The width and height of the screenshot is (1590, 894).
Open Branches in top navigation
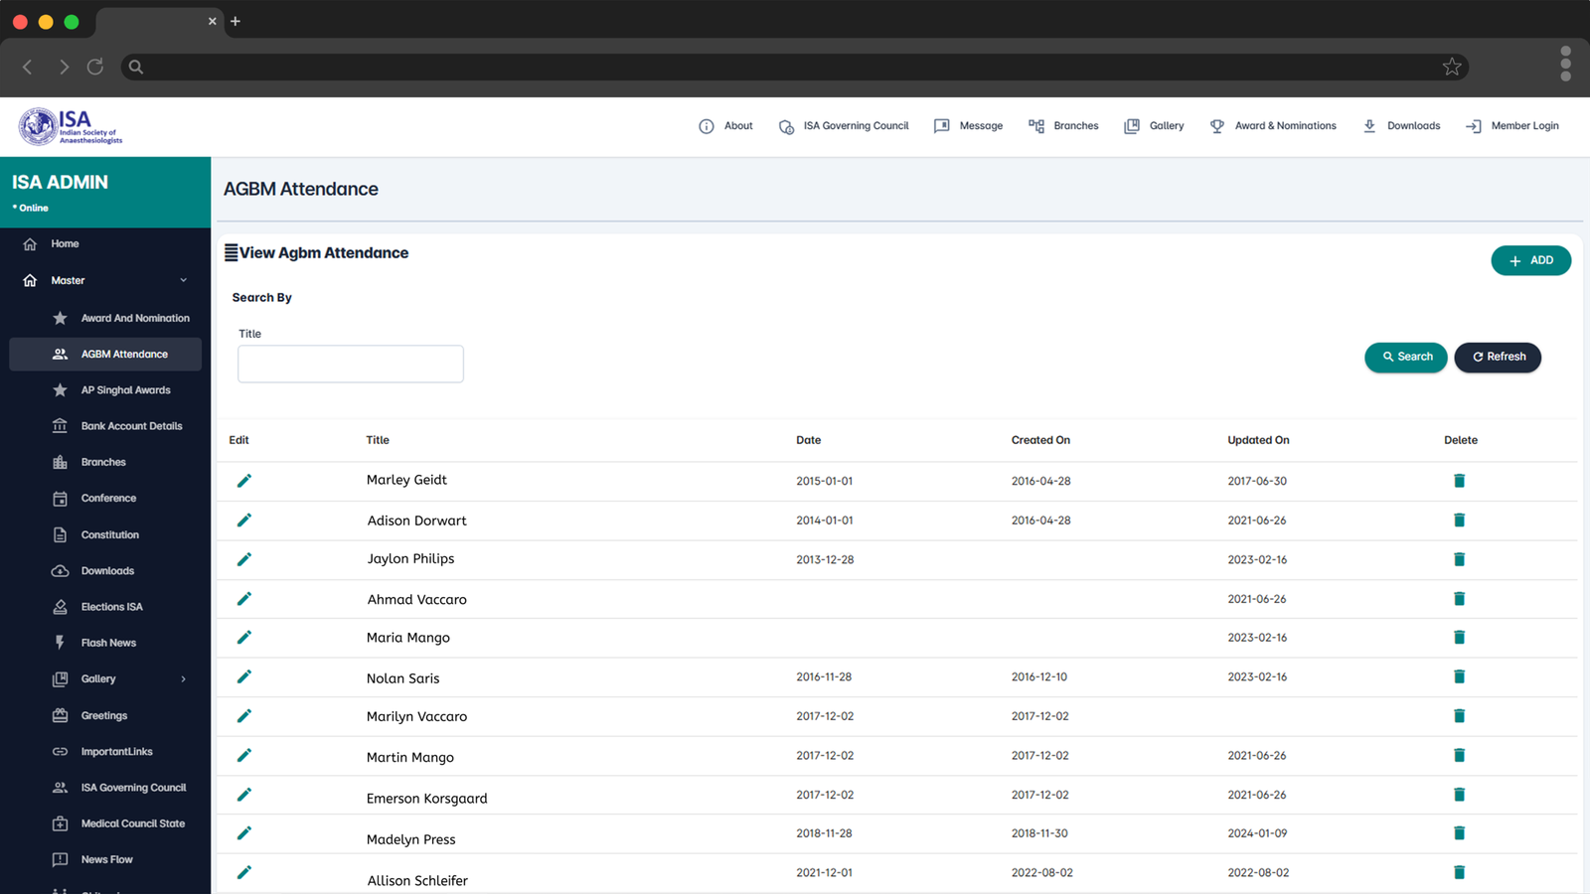[x=1063, y=126]
